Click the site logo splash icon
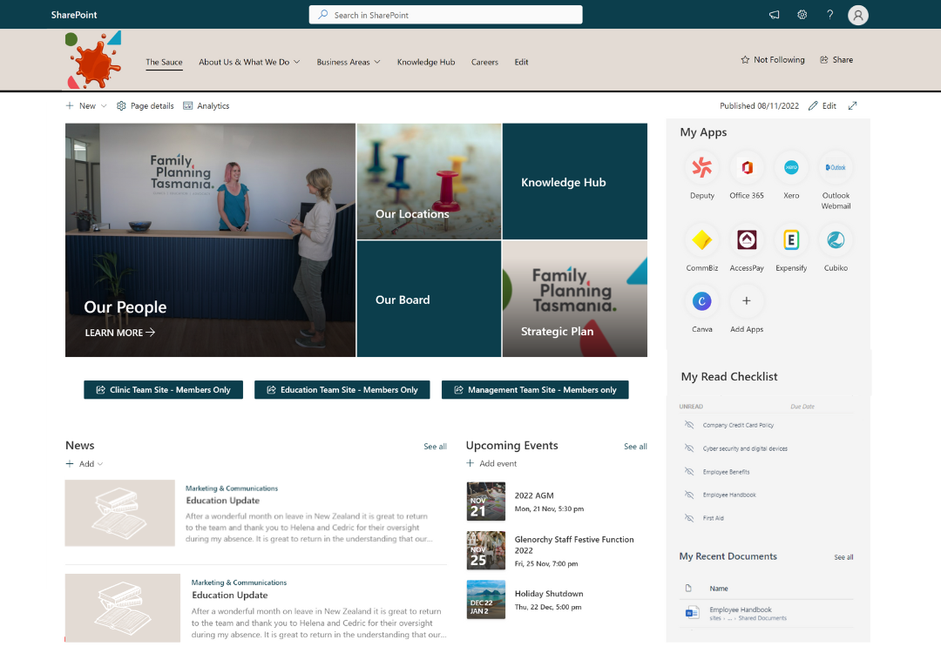Viewport: 941px width, 660px height. pos(93,61)
